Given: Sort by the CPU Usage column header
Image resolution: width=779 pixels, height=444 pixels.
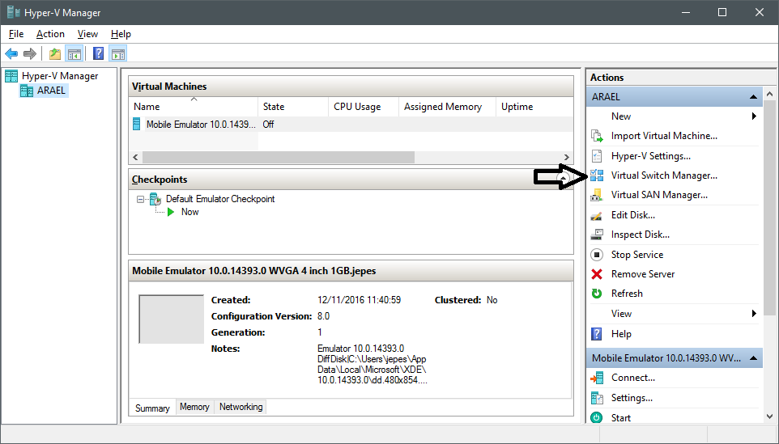Looking at the screenshot, I should point(364,107).
